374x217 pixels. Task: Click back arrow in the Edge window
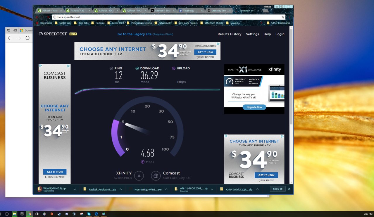pos(10,38)
